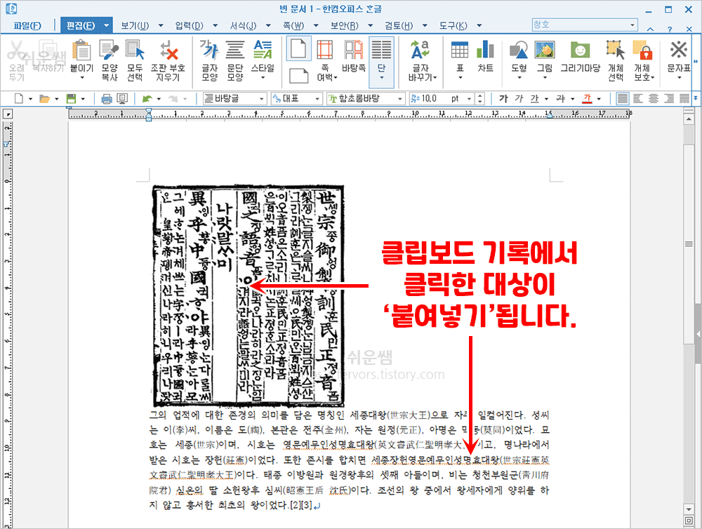This screenshot has width=702, height=529.
Task: Expand the underline style dropdown arrow
Action: click(546, 98)
